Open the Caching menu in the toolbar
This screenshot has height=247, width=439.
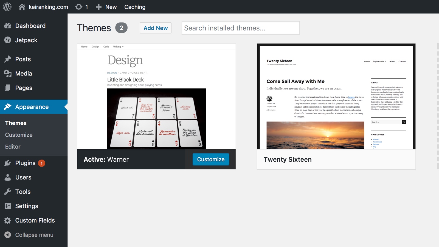pos(135,7)
